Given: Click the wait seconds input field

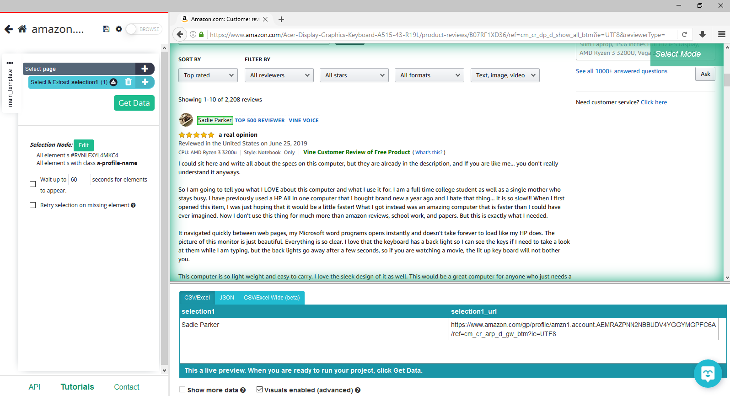Looking at the screenshot, I should tap(79, 179).
